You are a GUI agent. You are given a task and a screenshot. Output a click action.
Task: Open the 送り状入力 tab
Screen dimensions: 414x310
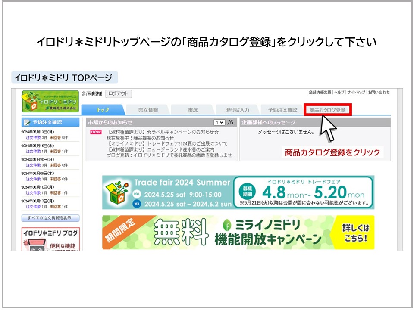238,110
